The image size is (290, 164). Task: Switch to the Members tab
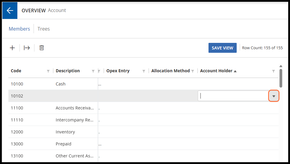click(x=19, y=29)
